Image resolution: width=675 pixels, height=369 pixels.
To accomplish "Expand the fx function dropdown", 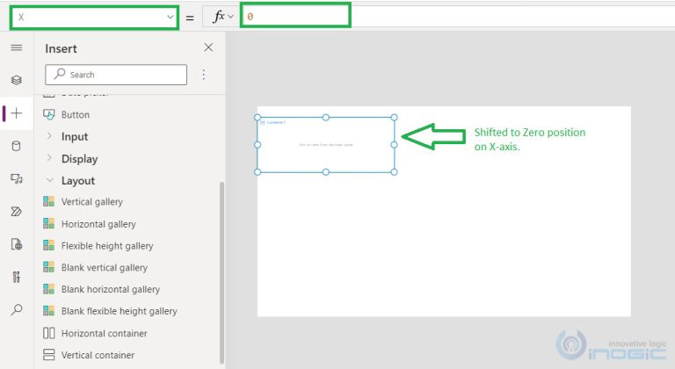I will 221,17.
